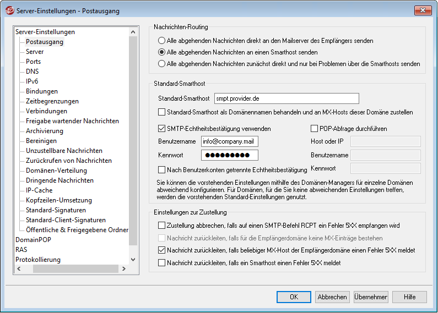Click the OK button

[294, 297]
